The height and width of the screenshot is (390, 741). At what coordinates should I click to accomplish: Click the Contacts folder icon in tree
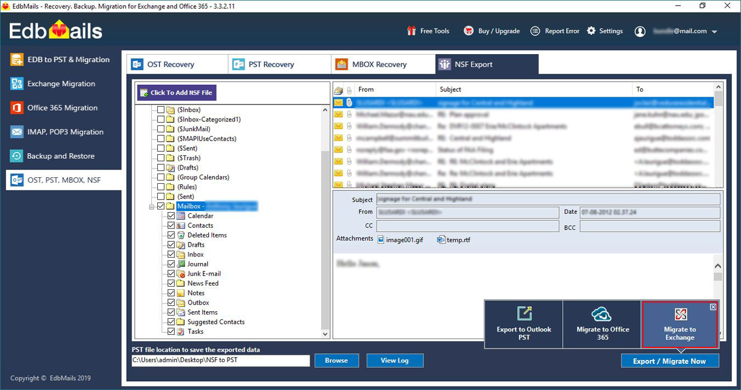181,225
